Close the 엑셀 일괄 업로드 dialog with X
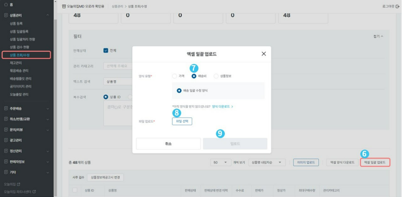The height and width of the screenshot is (197, 402). (x=264, y=54)
